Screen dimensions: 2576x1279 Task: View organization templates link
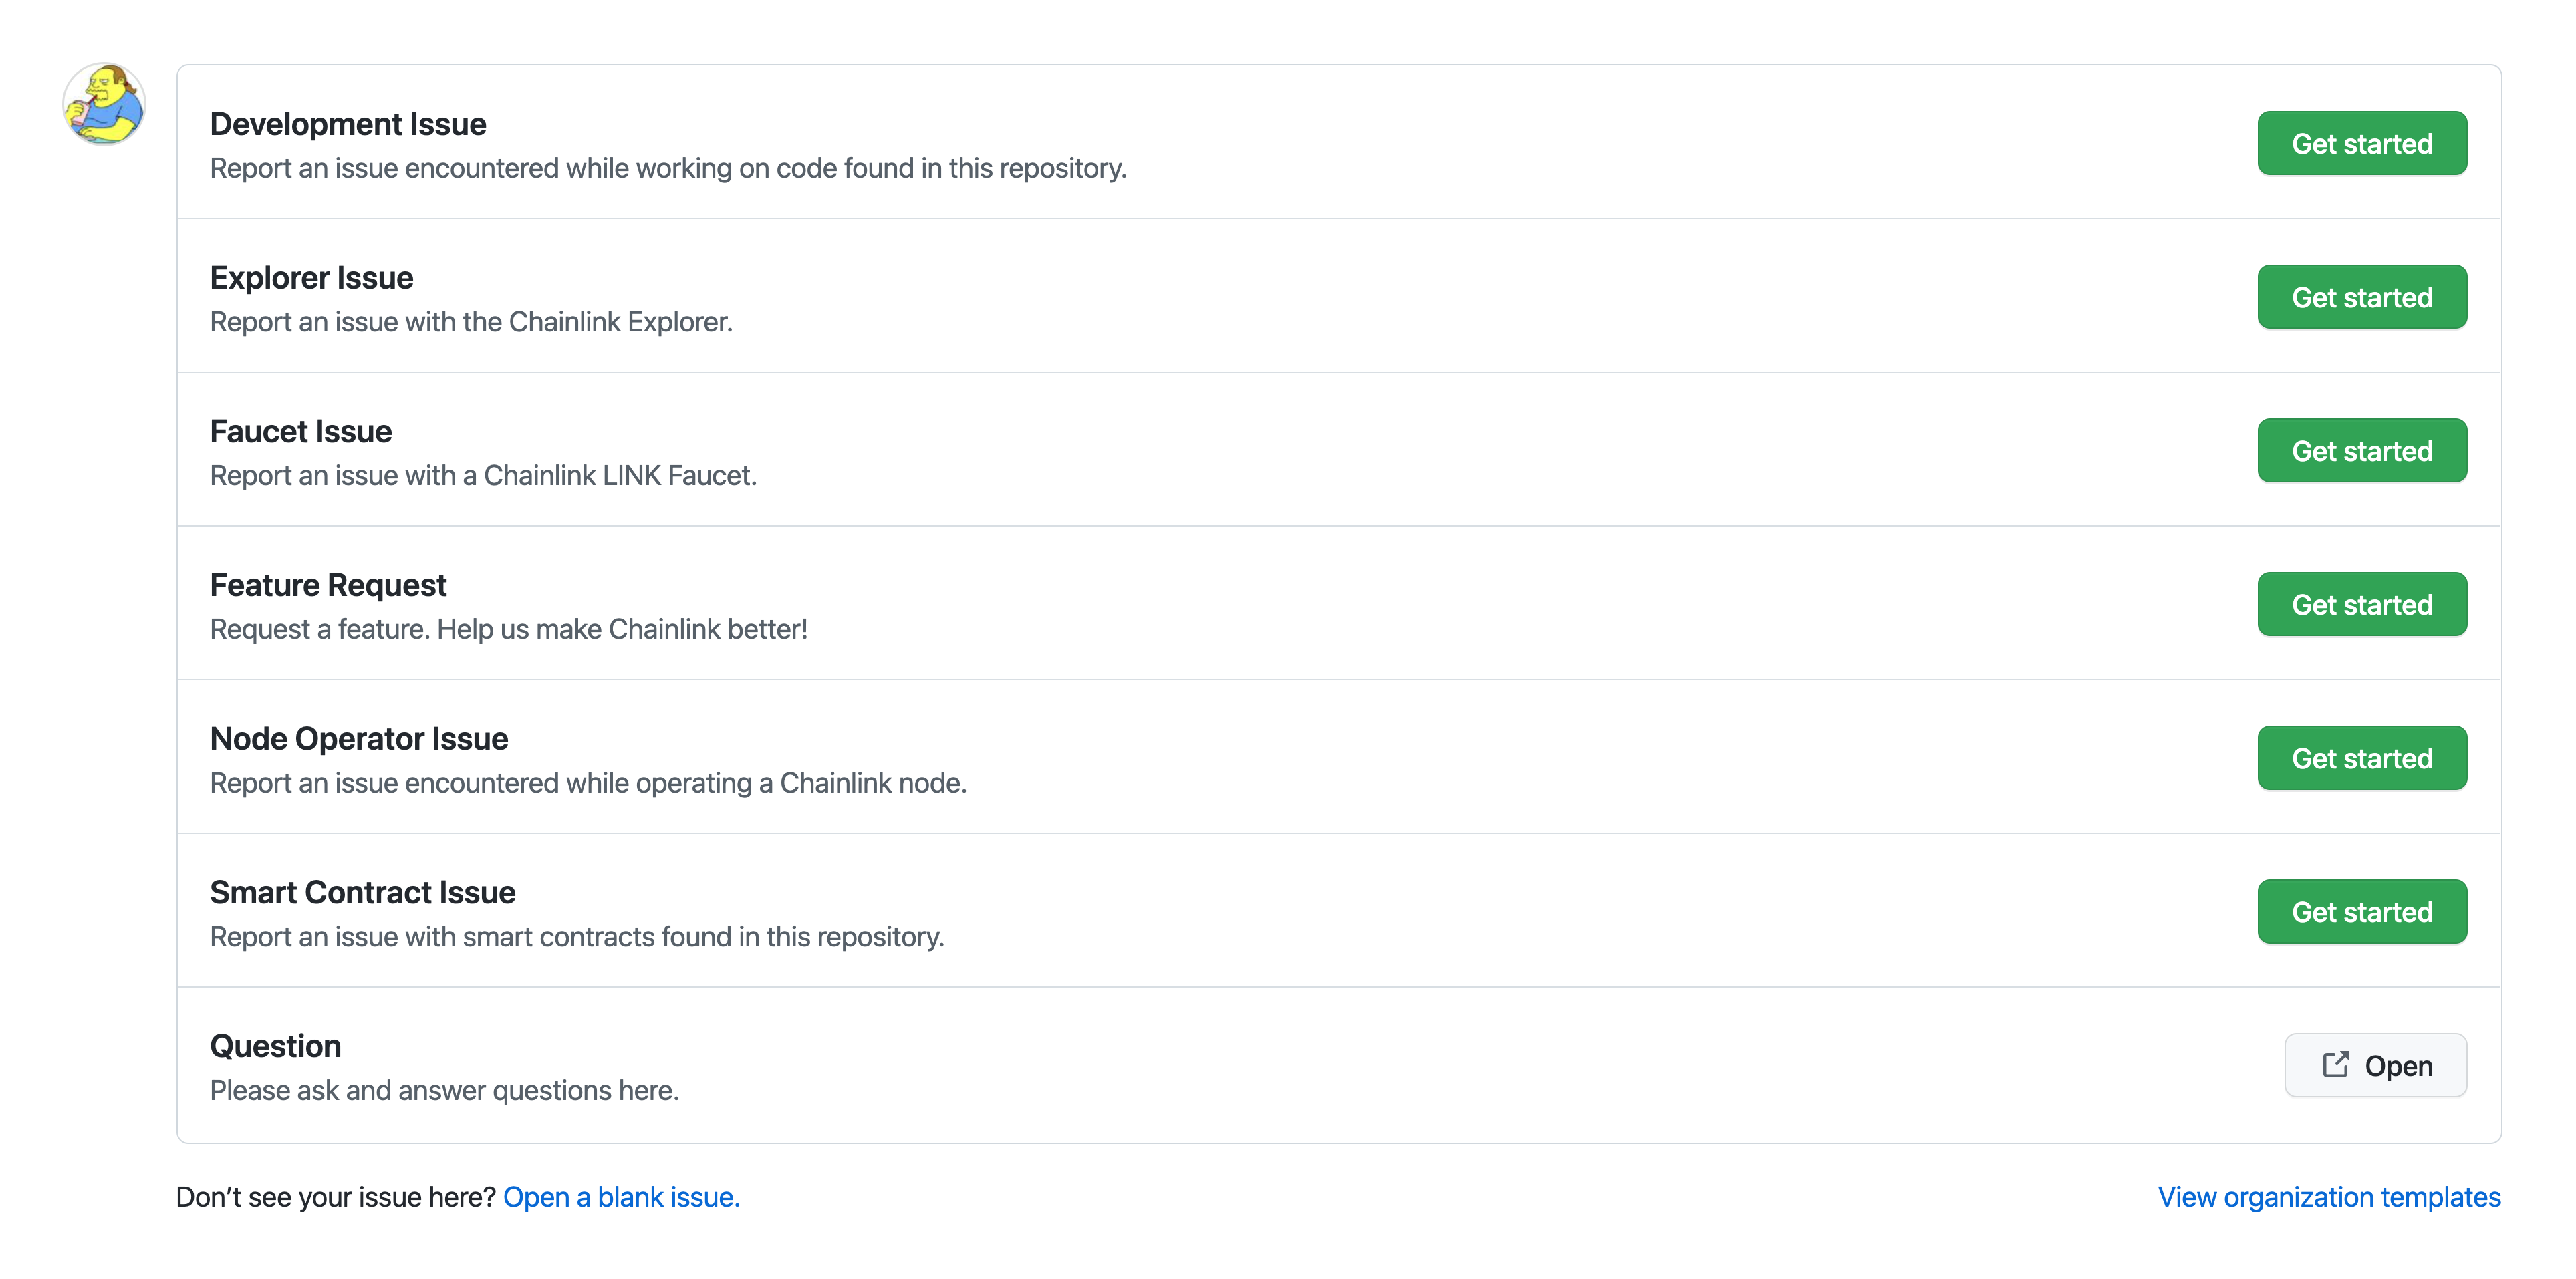coord(2328,1197)
